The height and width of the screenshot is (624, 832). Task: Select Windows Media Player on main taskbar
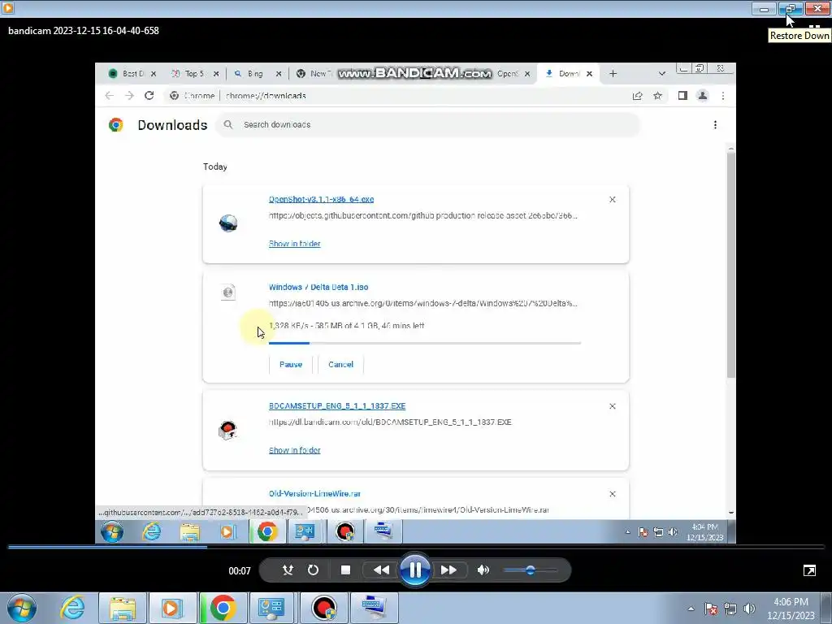[x=172, y=608]
